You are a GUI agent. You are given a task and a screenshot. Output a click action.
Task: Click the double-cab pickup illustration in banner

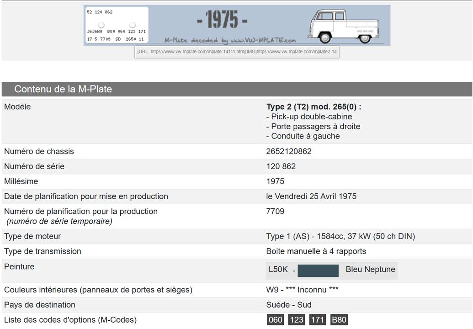tap(343, 26)
